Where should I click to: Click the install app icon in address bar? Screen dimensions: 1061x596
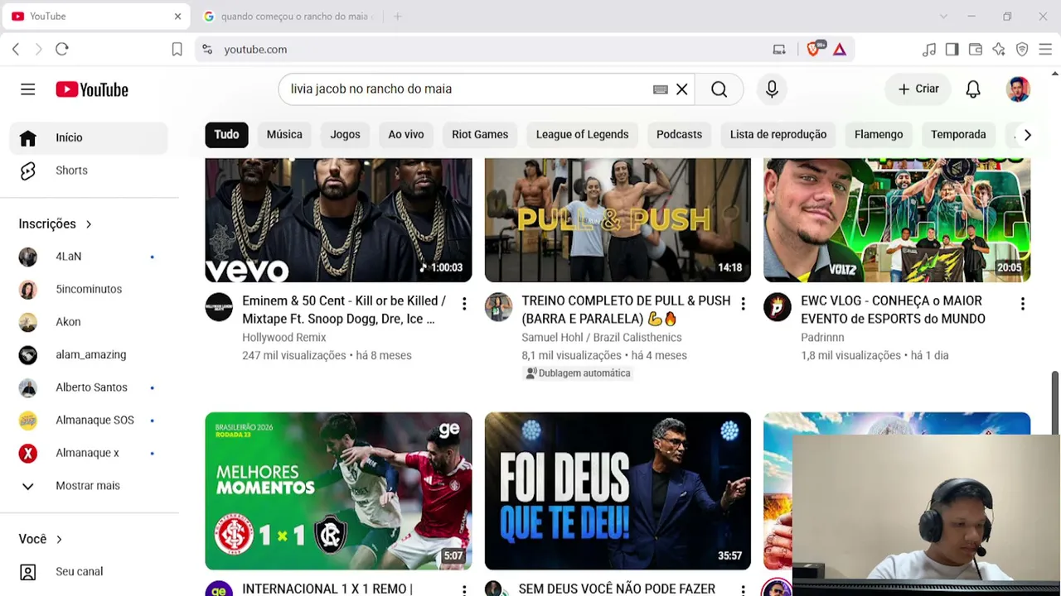click(x=779, y=50)
